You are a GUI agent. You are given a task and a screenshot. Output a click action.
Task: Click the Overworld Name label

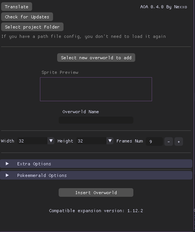81,112
